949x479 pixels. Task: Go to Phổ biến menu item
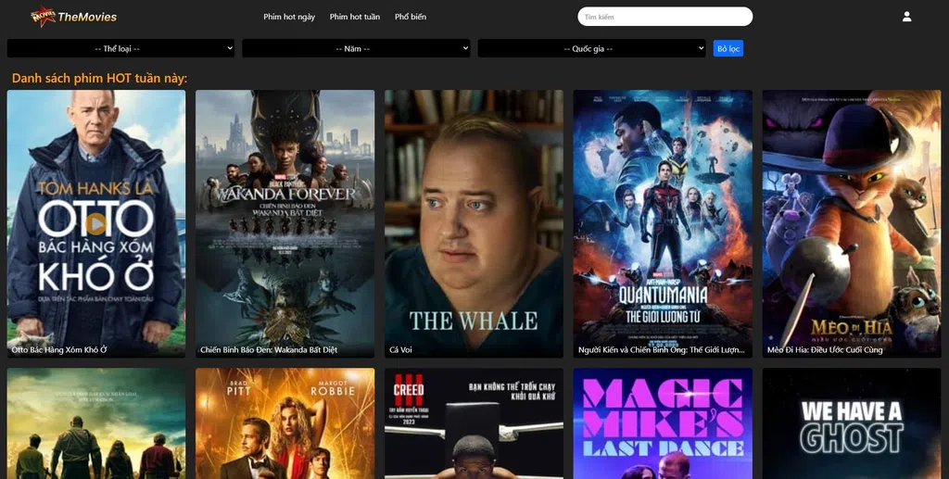(x=411, y=17)
